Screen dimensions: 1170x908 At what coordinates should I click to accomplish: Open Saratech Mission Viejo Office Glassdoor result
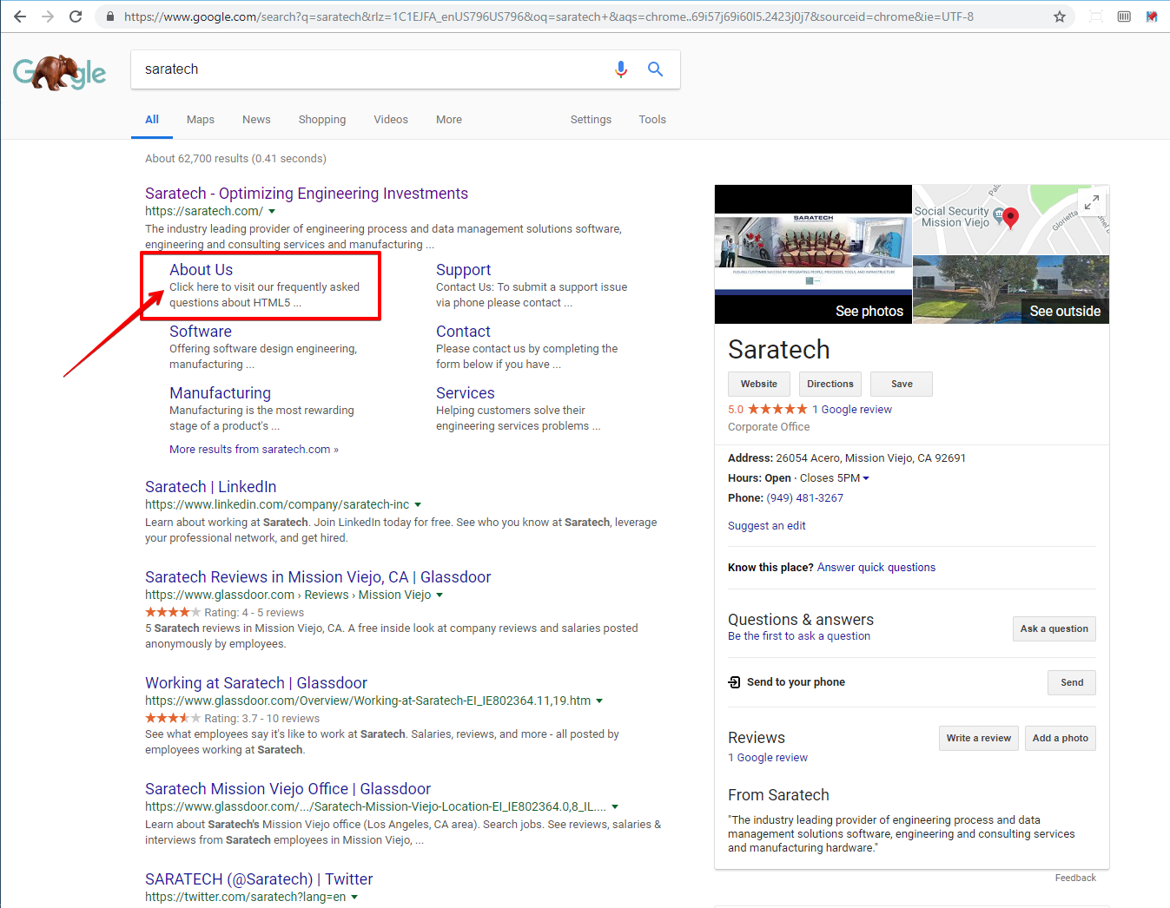[288, 789]
